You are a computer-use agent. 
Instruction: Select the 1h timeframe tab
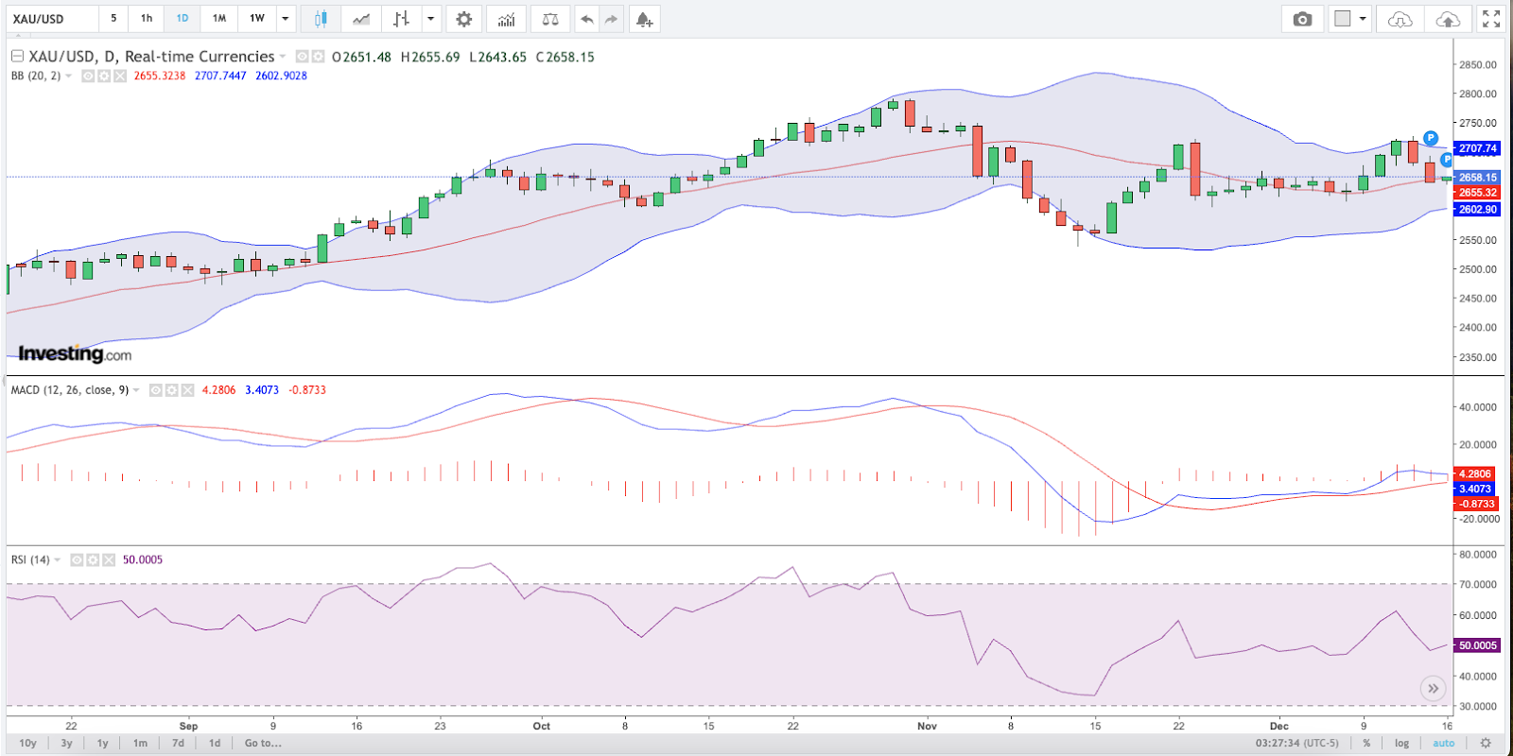(x=147, y=19)
